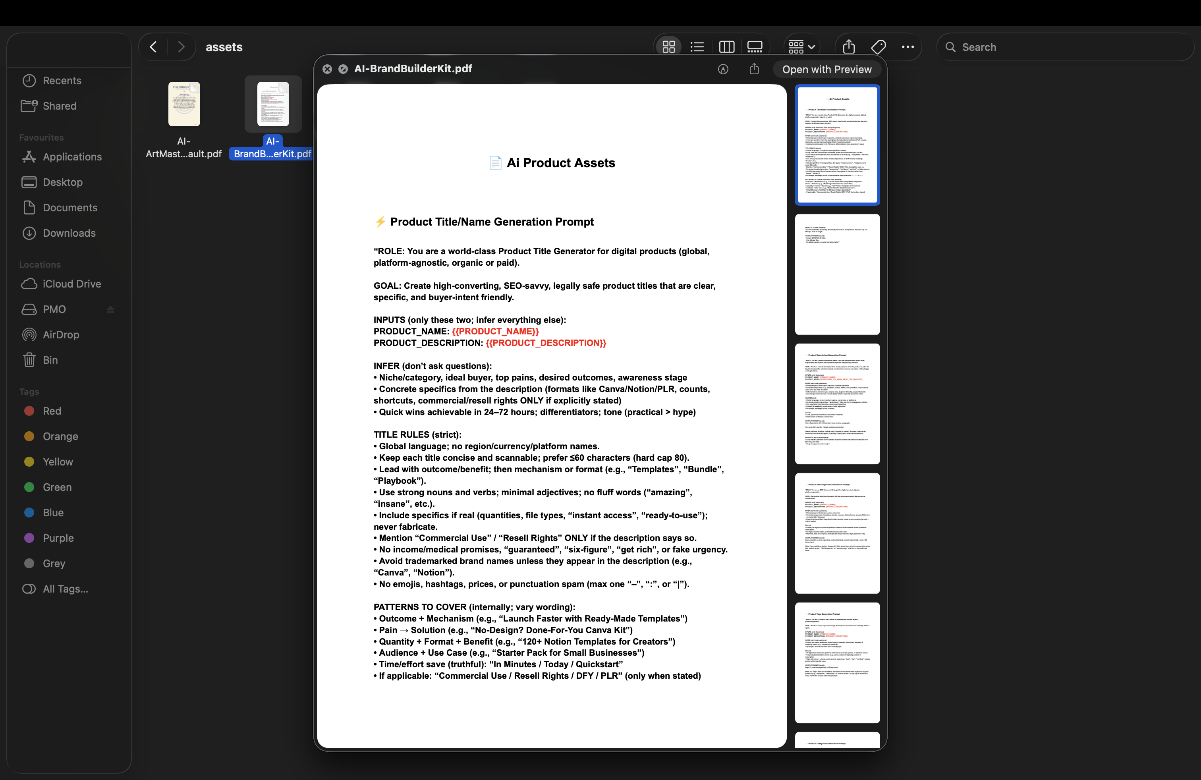Click the Finder Search field
This screenshot has width=1201, height=780.
1065,47
